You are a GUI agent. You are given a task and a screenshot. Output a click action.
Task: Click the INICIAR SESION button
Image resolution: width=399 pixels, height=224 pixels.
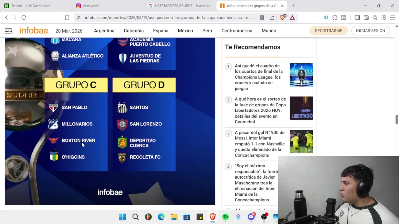coord(371,30)
